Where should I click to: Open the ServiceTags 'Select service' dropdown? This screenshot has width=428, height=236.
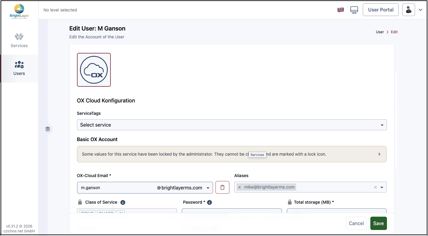click(x=232, y=125)
